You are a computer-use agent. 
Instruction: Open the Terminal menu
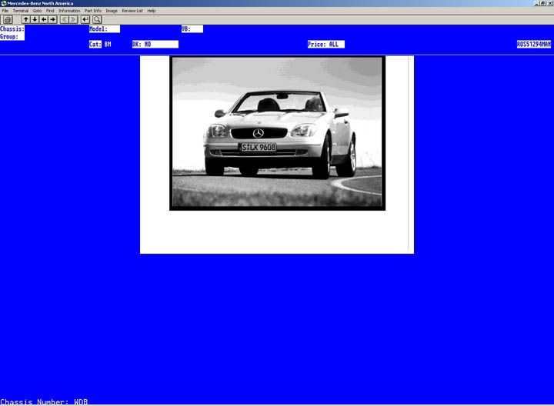[x=20, y=11]
